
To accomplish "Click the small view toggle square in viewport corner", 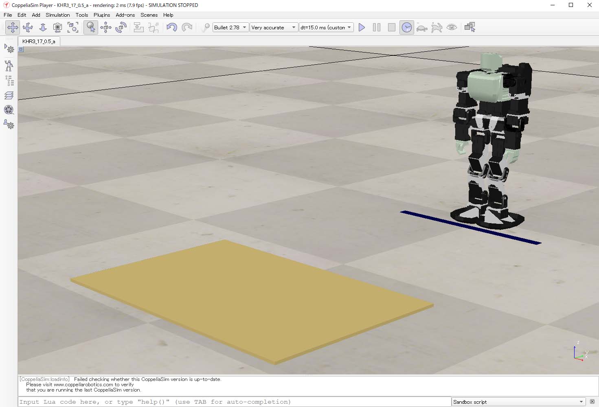I will tap(21, 49).
